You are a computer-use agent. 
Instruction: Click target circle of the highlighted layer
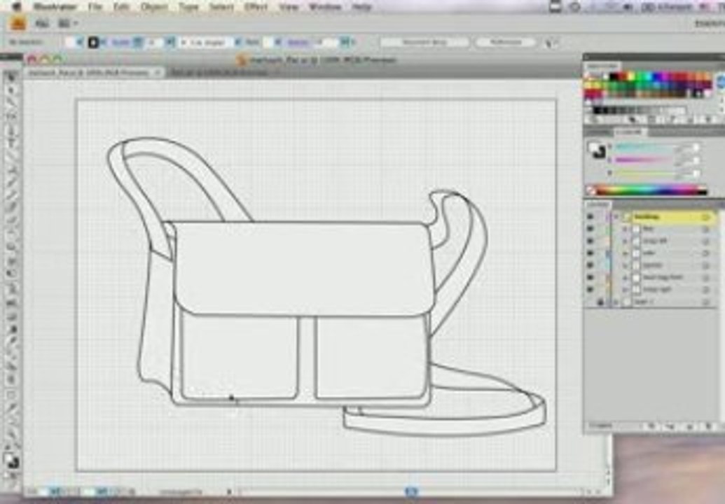706,217
